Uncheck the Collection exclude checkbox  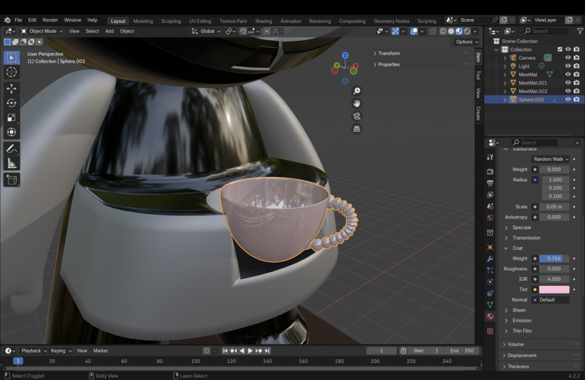(x=560, y=50)
